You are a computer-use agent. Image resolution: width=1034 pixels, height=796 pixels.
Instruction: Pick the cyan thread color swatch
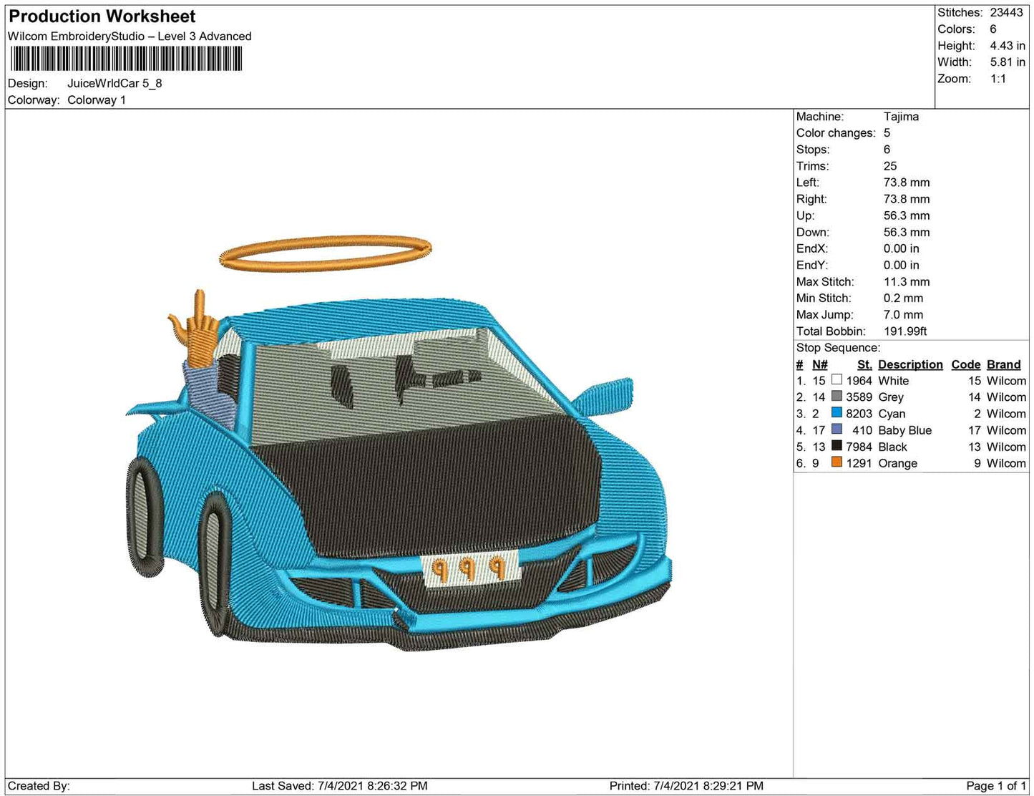(837, 413)
